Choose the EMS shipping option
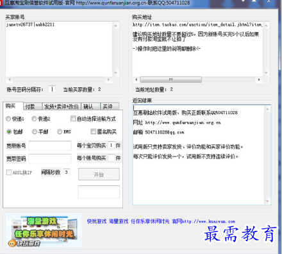The height and width of the screenshot is (254, 282). pyautogui.click(x=60, y=131)
